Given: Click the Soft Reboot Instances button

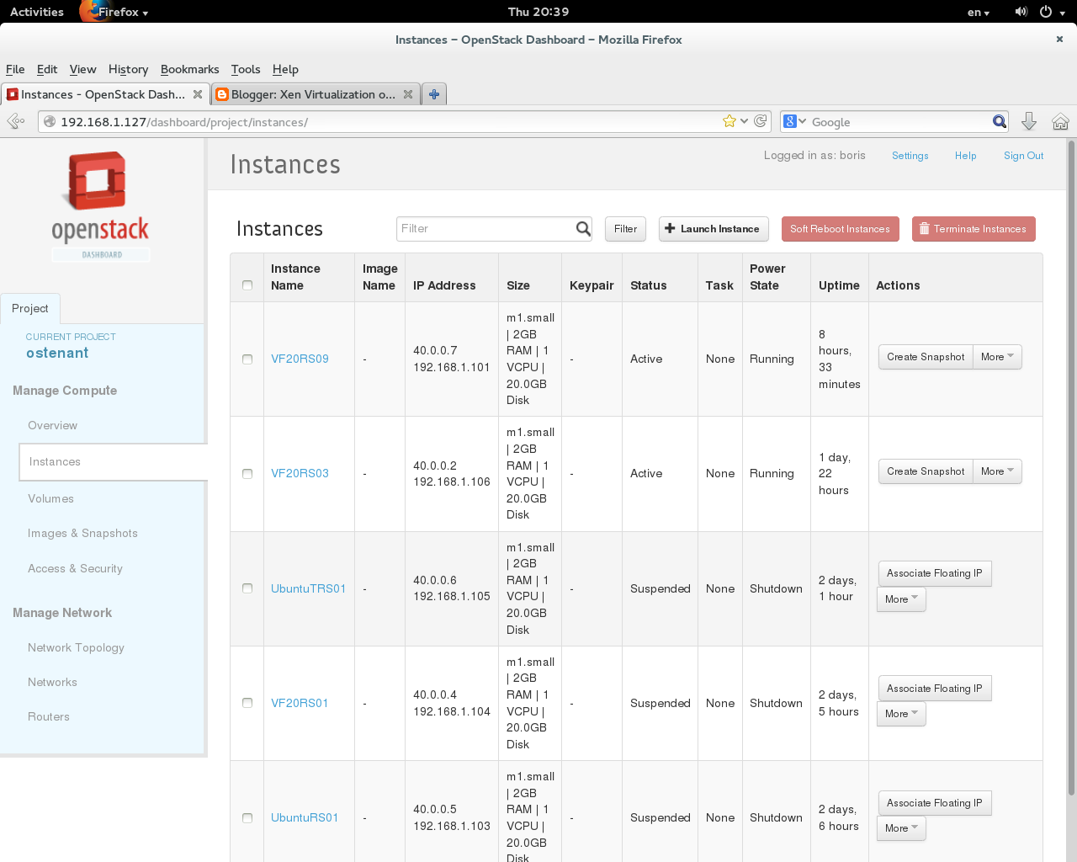Looking at the screenshot, I should (840, 228).
